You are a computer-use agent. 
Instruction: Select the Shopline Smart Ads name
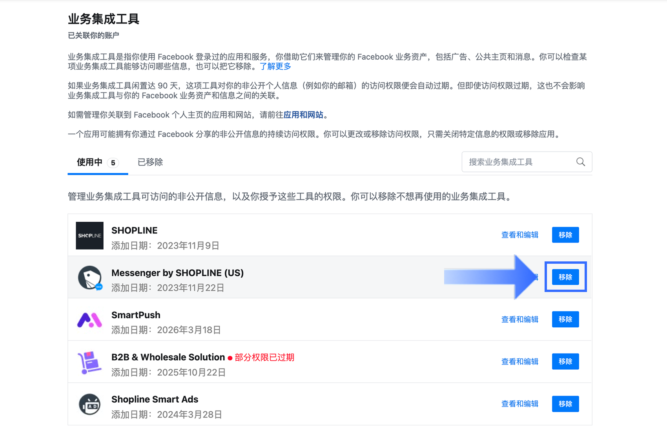click(x=155, y=400)
